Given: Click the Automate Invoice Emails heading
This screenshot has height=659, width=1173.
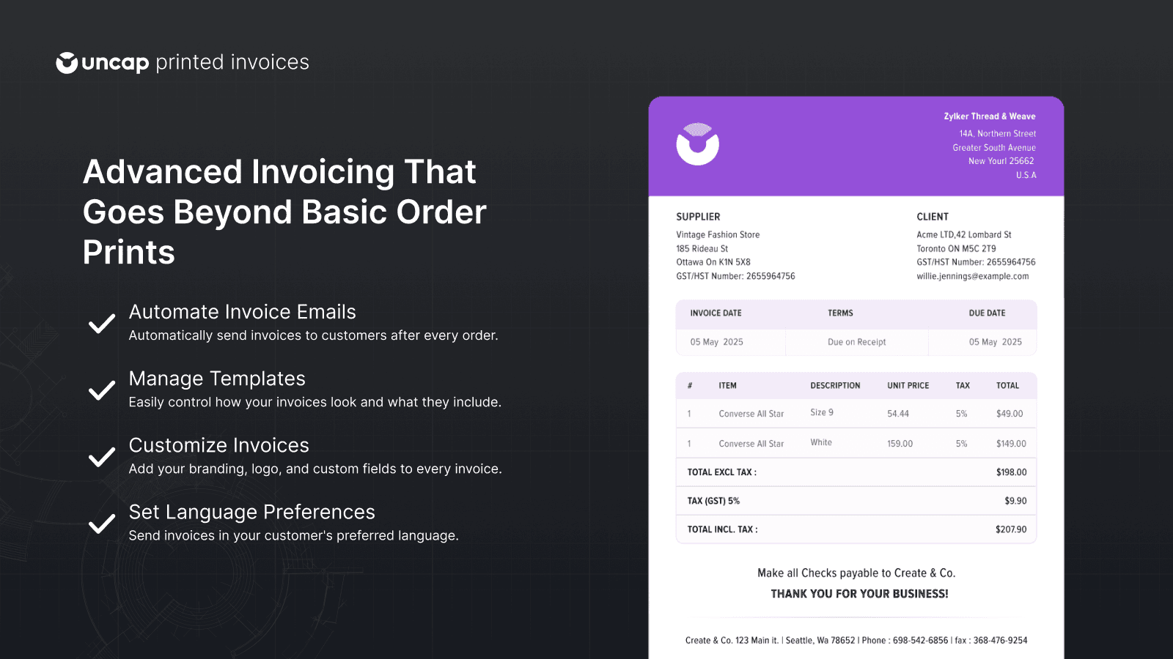Looking at the screenshot, I should pos(242,312).
